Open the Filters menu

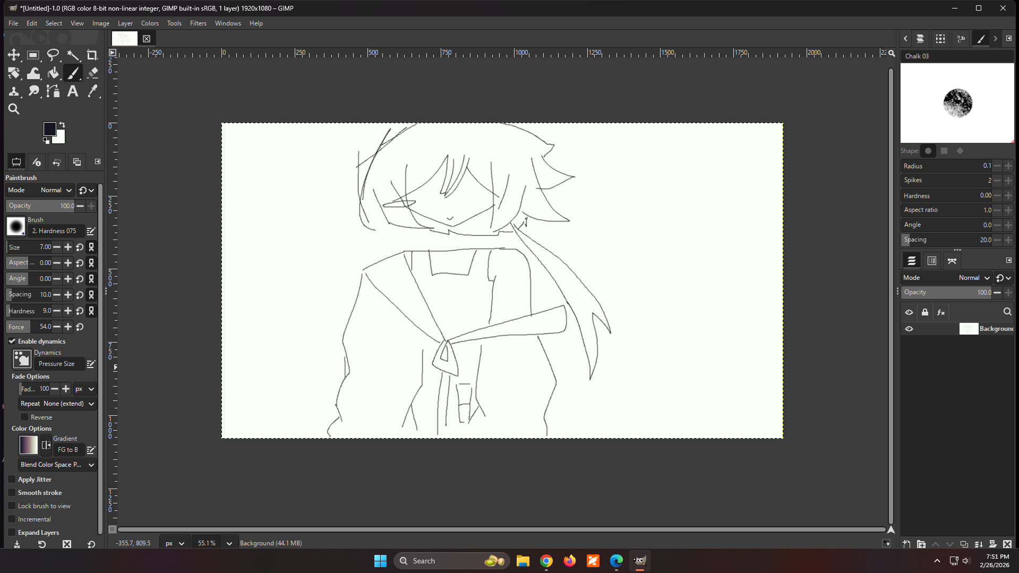[x=198, y=23]
